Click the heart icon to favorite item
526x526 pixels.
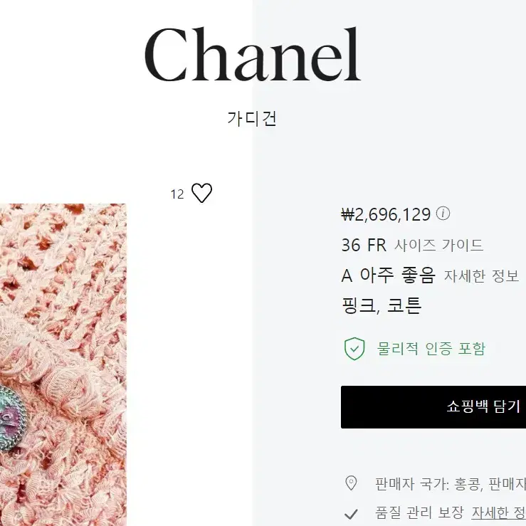(x=201, y=193)
